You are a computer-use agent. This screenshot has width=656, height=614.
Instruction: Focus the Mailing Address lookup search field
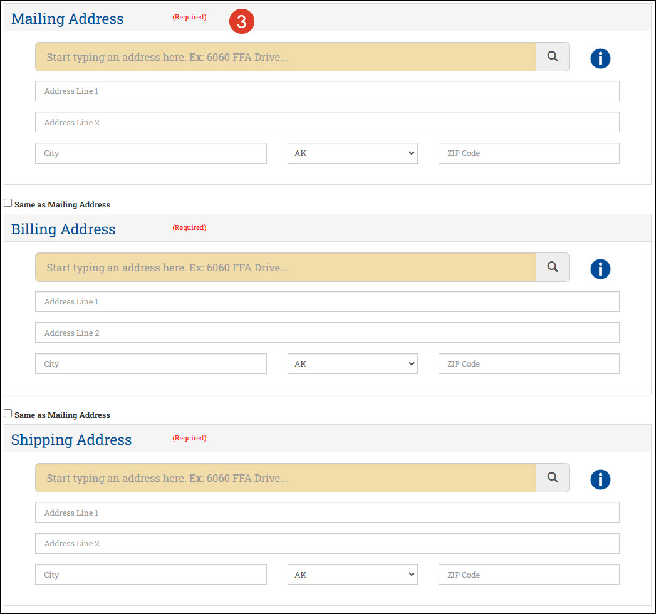285,56
